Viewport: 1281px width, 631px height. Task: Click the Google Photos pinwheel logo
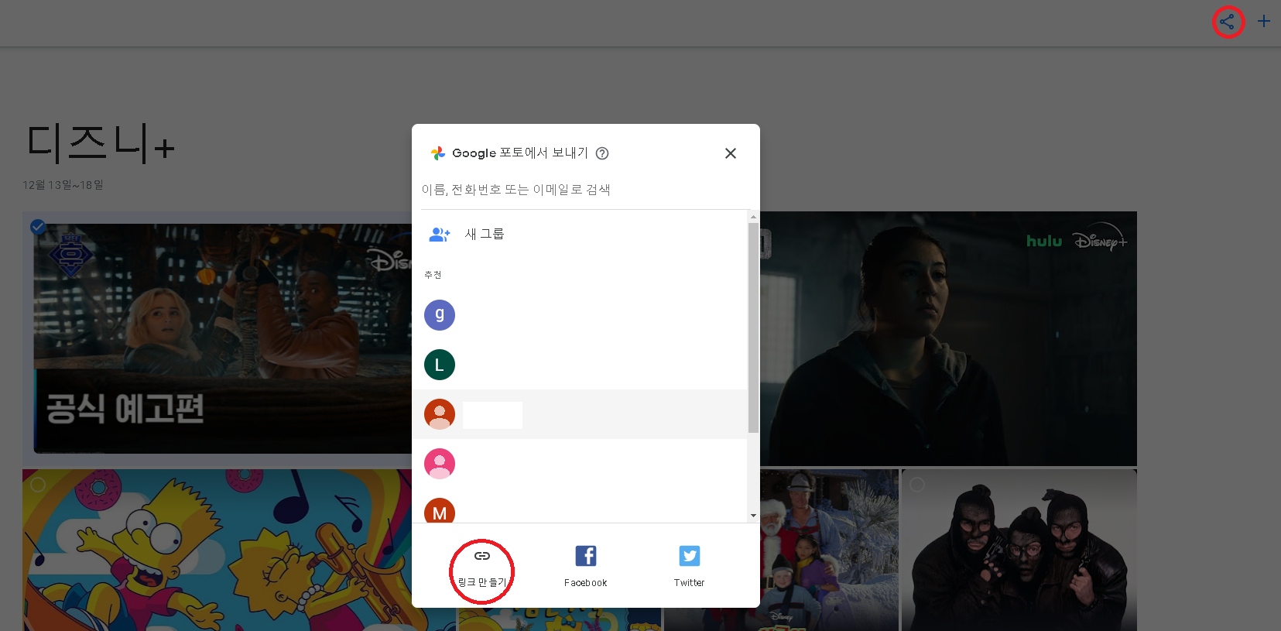click(x=438, y=153)
